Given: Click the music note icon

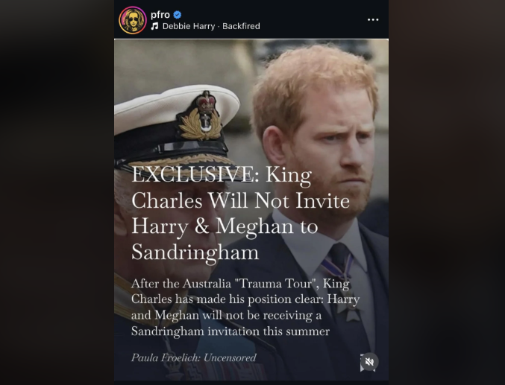Looking at the screenshot, I should click(x=154, y=27).
